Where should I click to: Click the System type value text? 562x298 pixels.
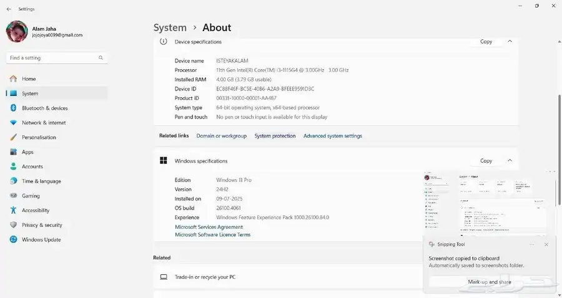point(268,107)
